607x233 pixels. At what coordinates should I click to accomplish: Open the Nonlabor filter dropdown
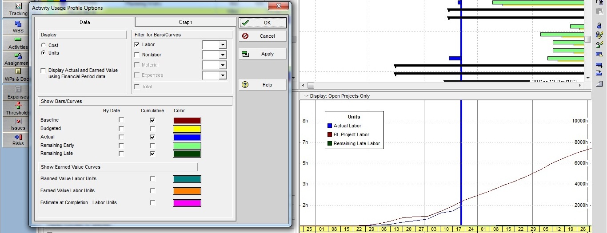coord(223,55)
